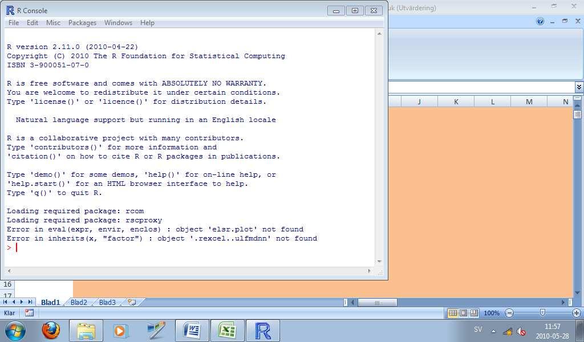
Task: Jump to the first sheet tab
Action: coord(5,302)
